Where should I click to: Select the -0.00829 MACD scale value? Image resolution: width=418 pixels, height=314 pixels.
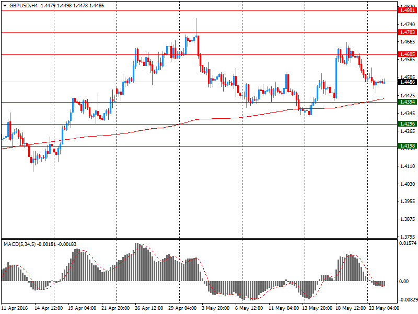pos(408,299)
